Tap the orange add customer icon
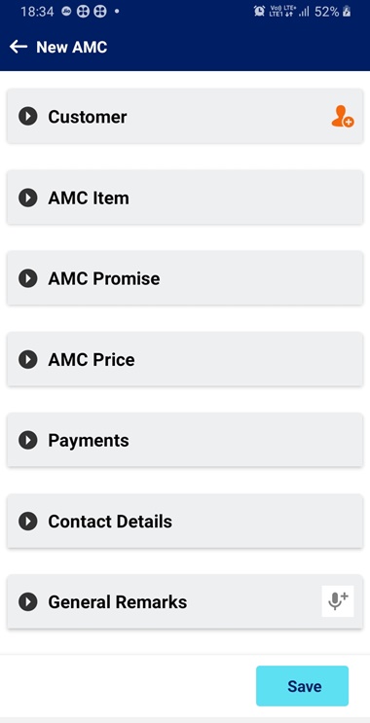The image size is (370, 723). tap(343, 117)
